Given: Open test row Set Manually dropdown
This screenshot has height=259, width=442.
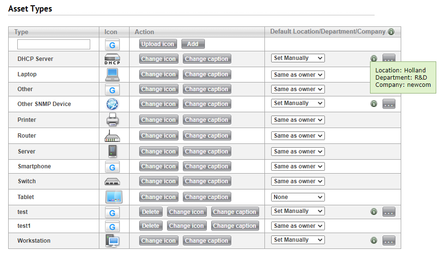Looking at the screenshot, I should (298, 211).
